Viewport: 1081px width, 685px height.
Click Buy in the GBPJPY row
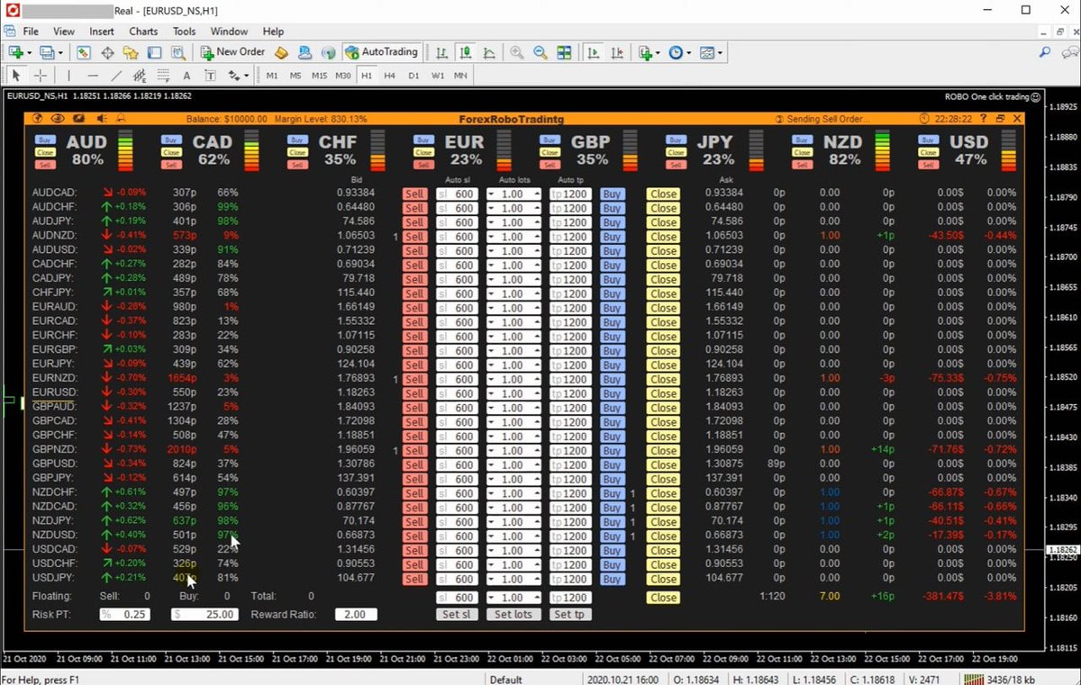[x=613, y=479]
